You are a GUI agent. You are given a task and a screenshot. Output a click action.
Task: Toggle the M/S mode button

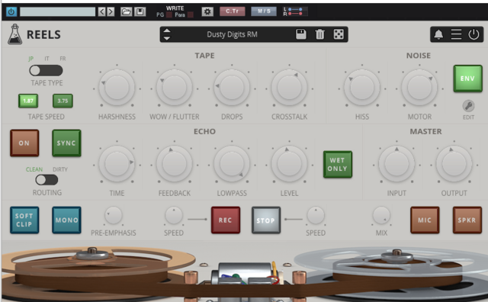tap(264, 11)
